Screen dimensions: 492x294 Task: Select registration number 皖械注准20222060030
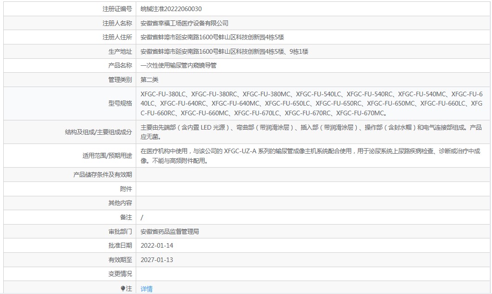click(171, 9)
